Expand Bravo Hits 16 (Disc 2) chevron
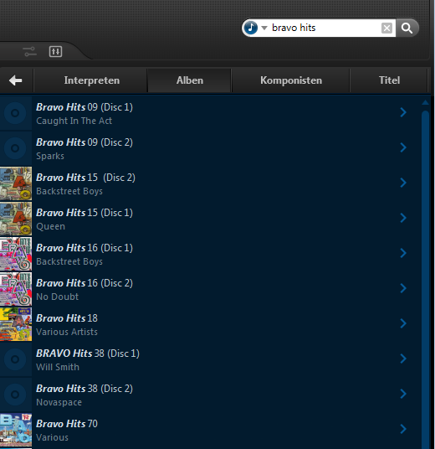 (x=403, y=288)
